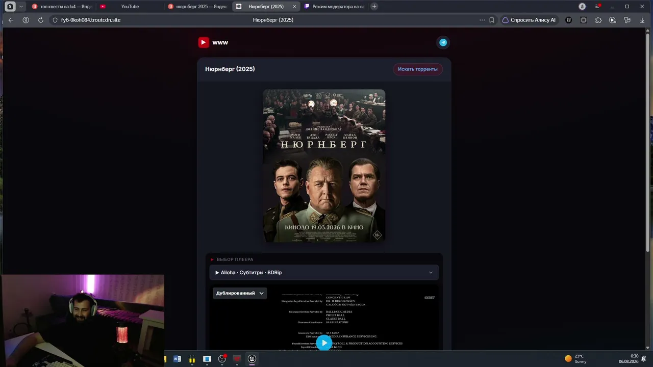
Task: Open Unreal Engine from the taskbar
Action: click(x=252, y=359)
